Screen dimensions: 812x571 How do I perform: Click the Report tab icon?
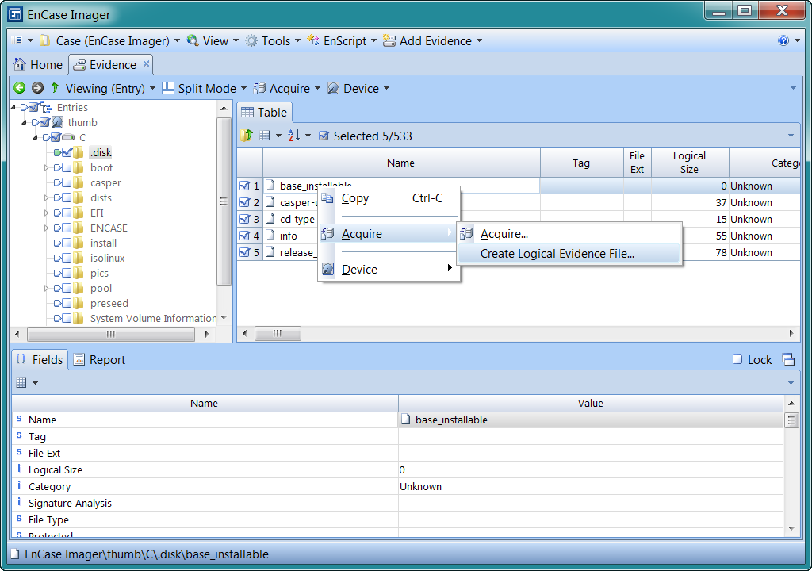(x=79, y=359)
